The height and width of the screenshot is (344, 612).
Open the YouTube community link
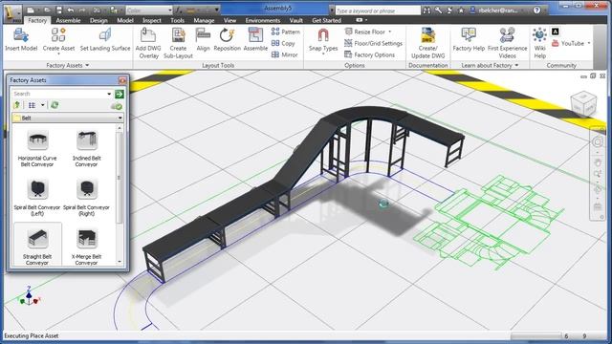[568, 43]
